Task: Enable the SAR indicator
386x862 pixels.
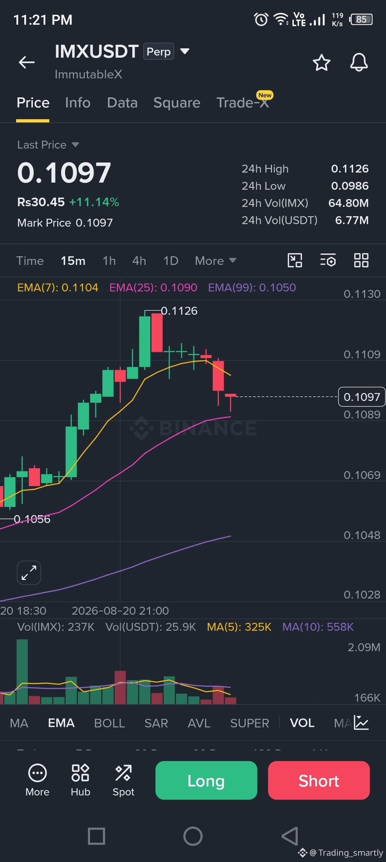Action: tap(156, 723)
